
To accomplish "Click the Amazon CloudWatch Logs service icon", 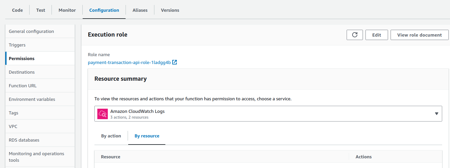I will click(x=103, y=114).
